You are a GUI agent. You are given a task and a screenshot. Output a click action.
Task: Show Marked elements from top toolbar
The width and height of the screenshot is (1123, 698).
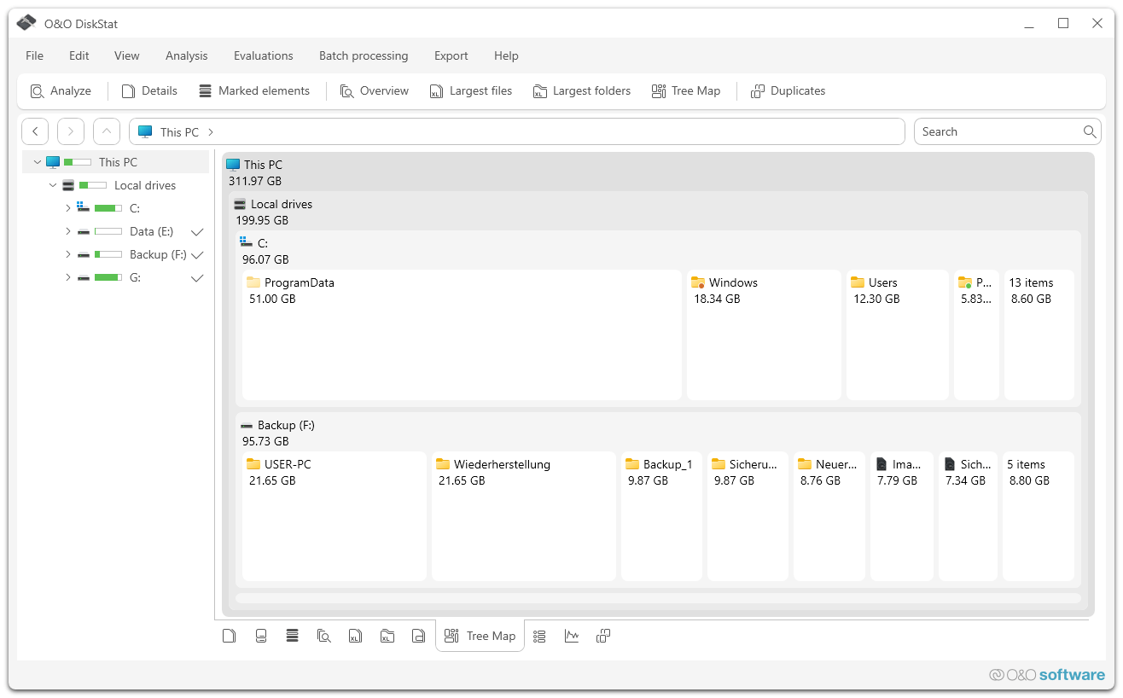253,91
